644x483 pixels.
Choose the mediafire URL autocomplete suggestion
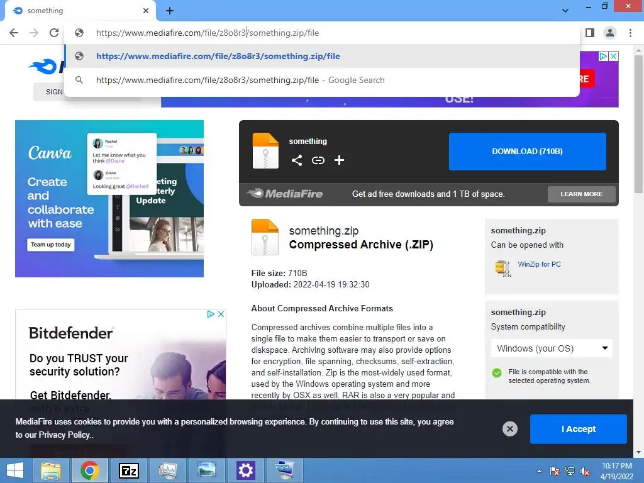(322, 56)
